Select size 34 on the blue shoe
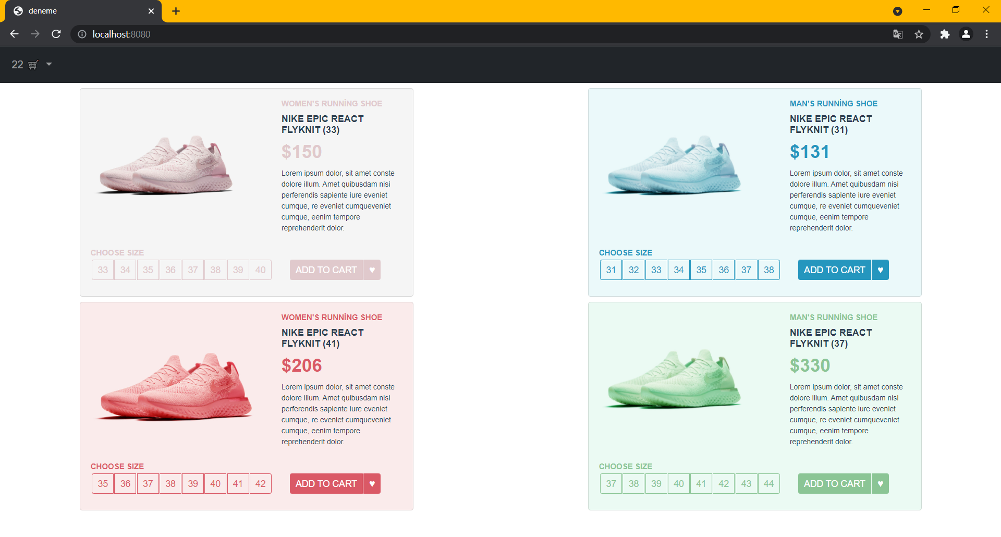 (679, 270)
